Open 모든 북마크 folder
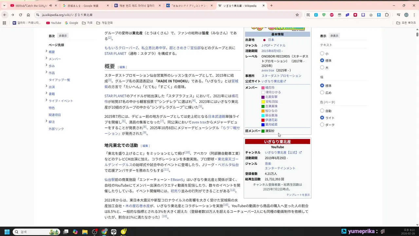 click(406, 23)
